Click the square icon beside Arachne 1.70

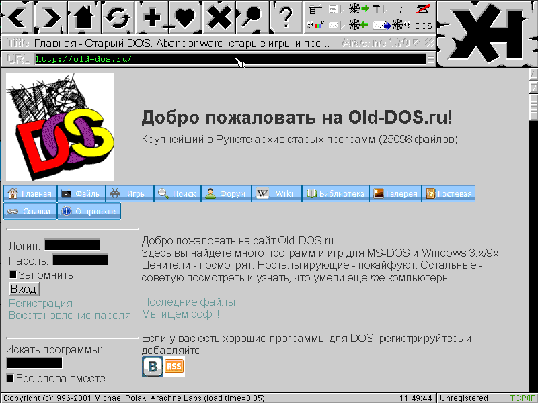coord(417,43)
